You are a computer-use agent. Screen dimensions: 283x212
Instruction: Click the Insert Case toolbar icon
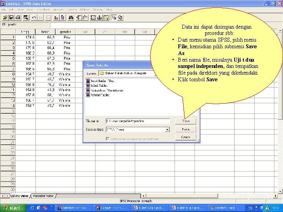(x=79, y=18)
